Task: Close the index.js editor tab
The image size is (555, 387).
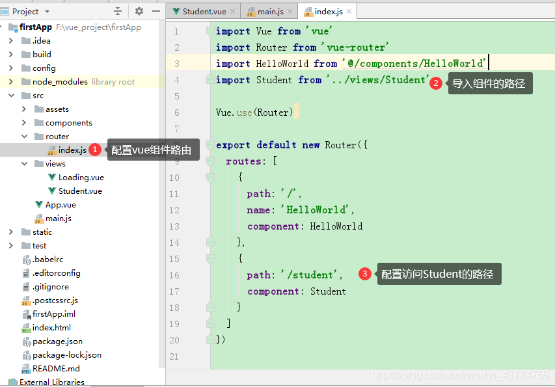Action: point(349,12)
